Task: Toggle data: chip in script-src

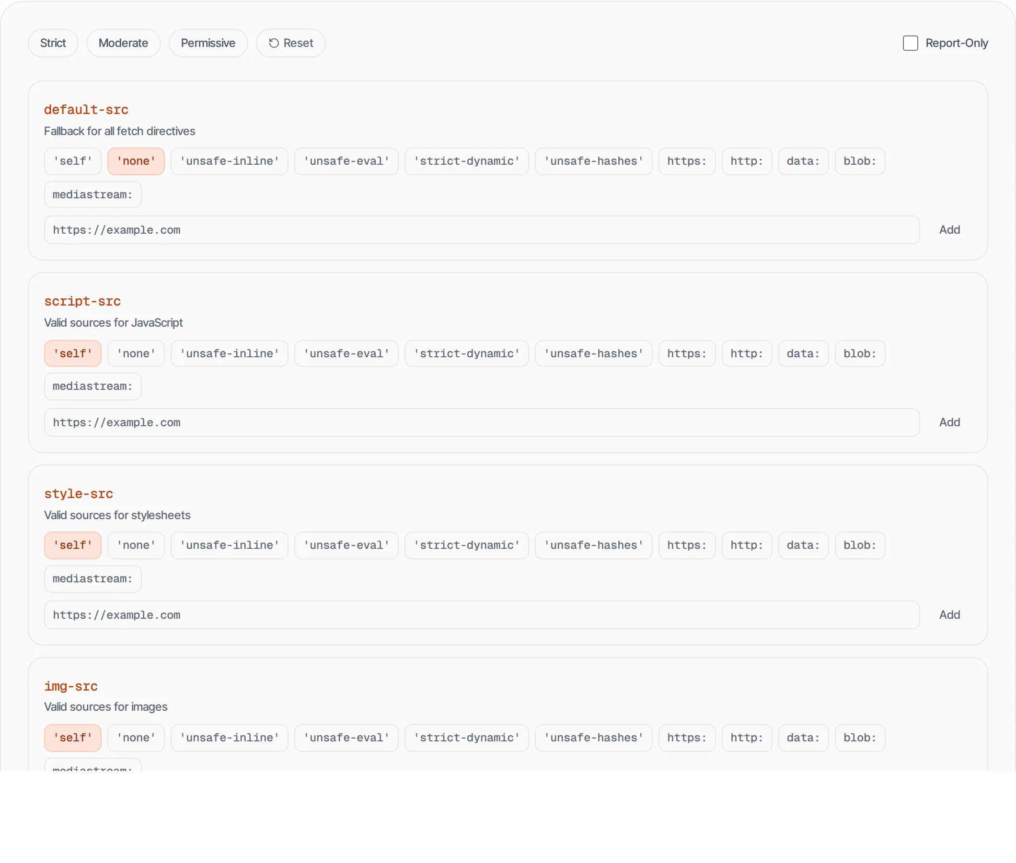Action: [x=804, y=354]
